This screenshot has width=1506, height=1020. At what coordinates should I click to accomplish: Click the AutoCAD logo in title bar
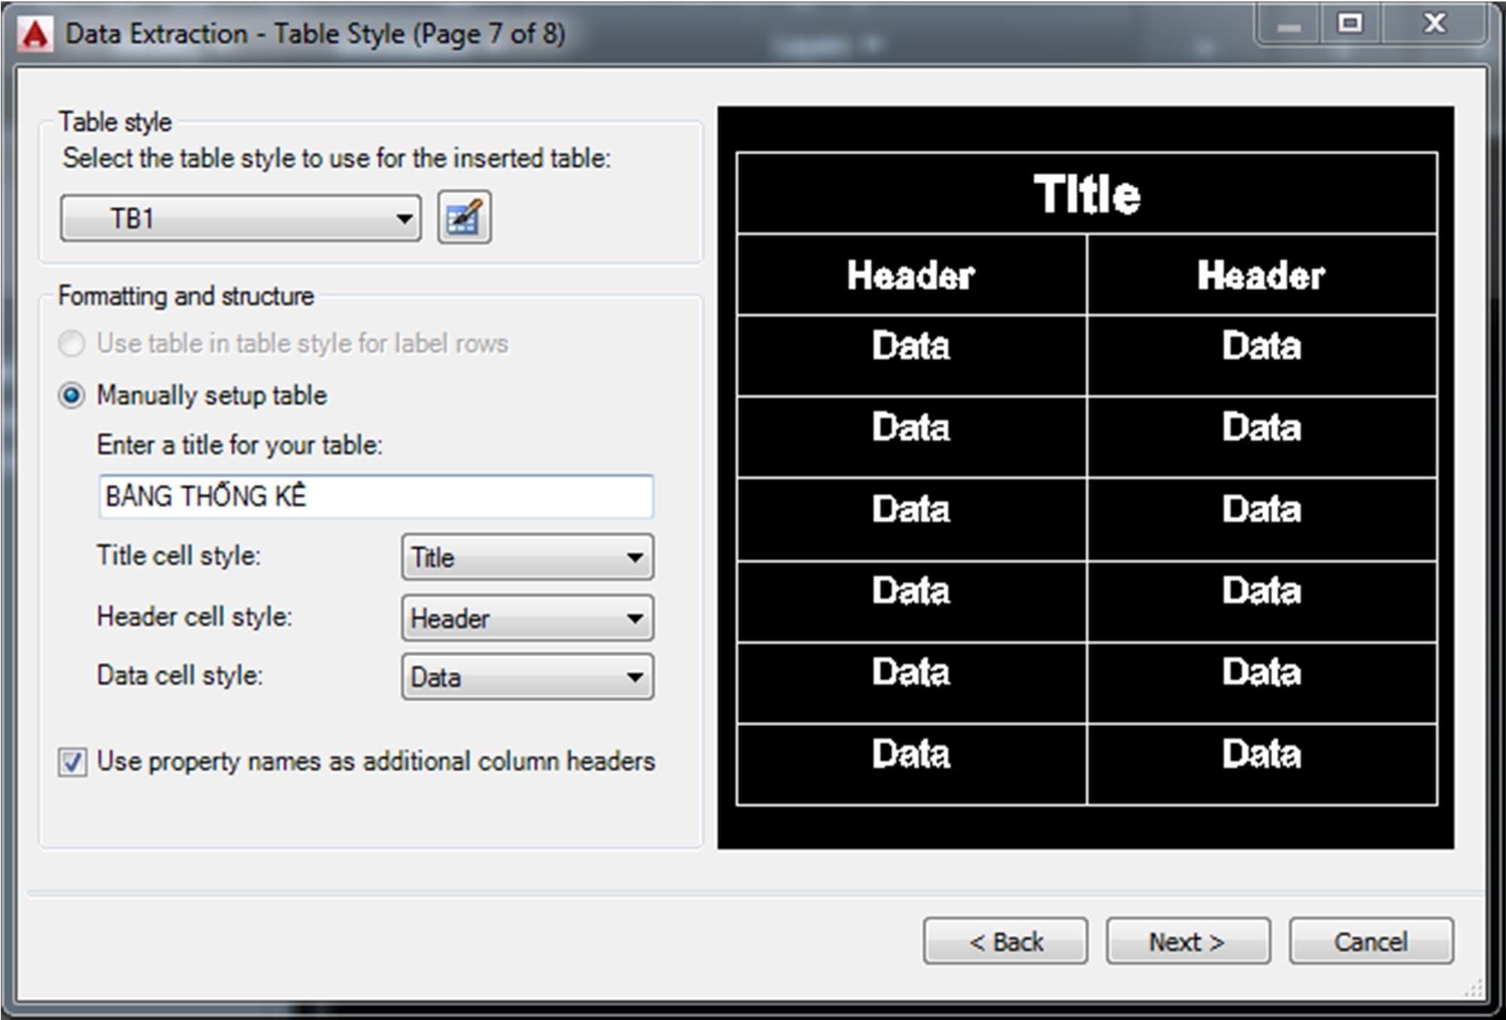point(35,35)
